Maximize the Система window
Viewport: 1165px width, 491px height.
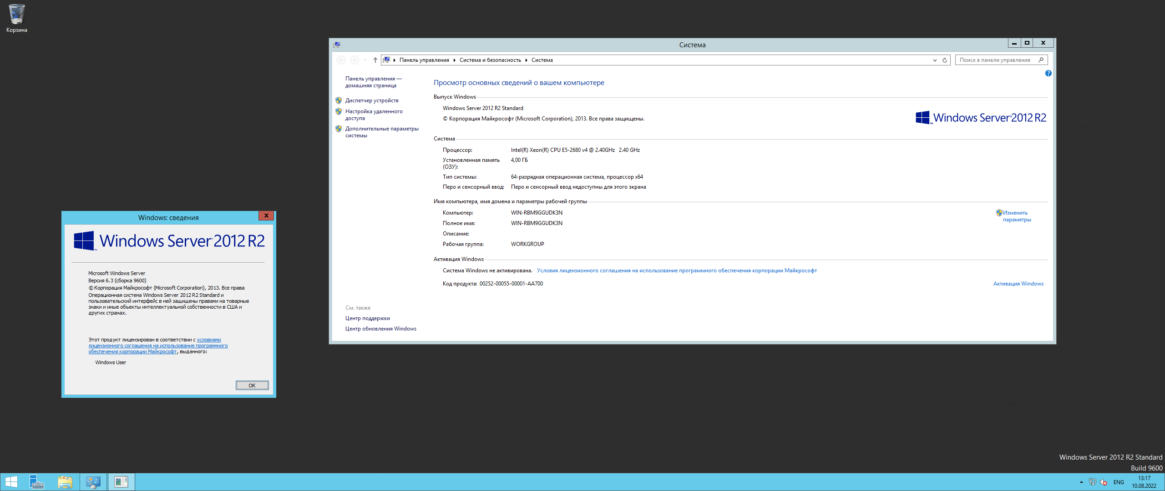[x=1027, y=43]
